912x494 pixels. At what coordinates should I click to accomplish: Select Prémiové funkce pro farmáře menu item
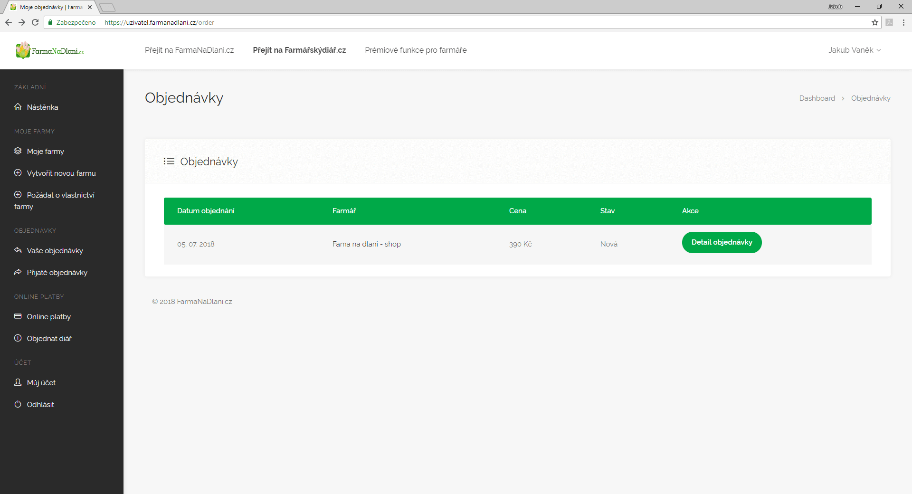tap(416, 50)
